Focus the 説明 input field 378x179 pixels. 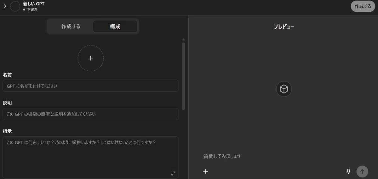click(x=91, y=114)
